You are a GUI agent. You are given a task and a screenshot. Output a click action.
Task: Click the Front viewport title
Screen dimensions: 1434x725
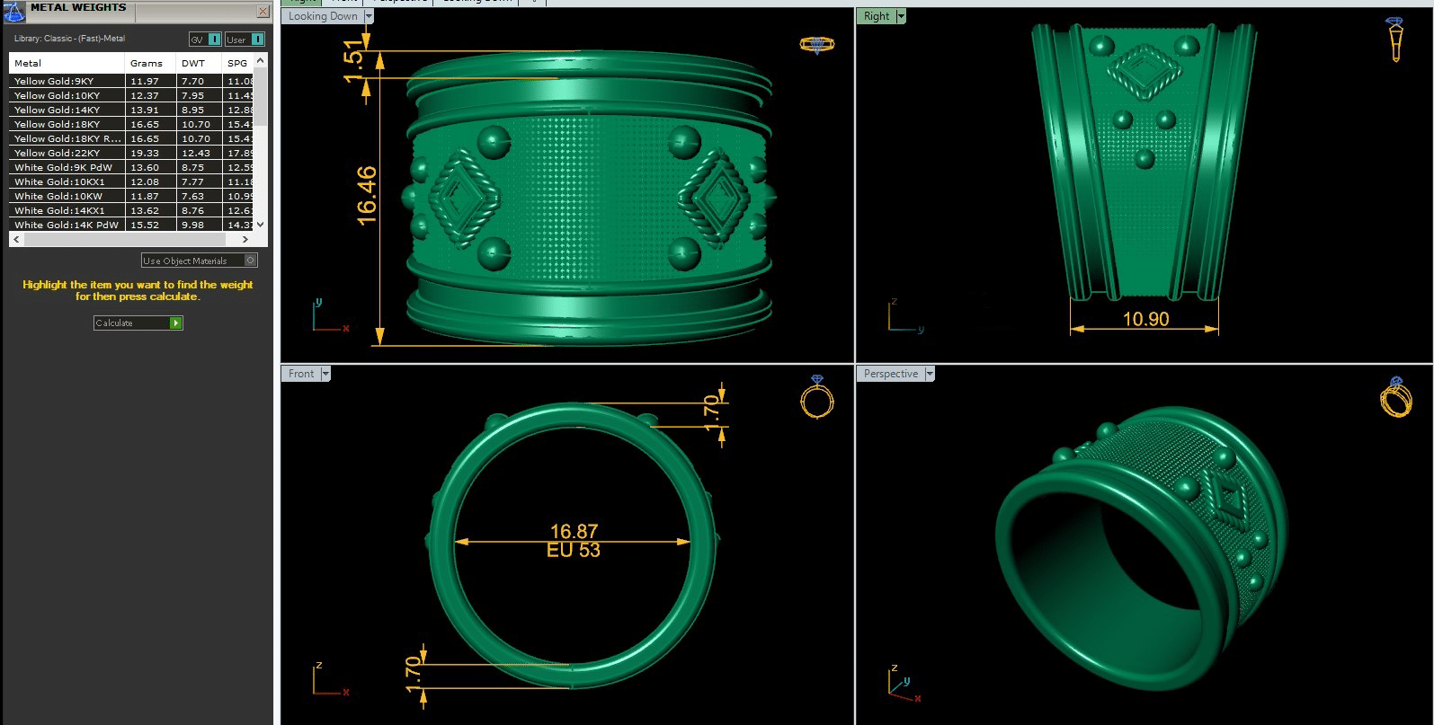(301, 374)
